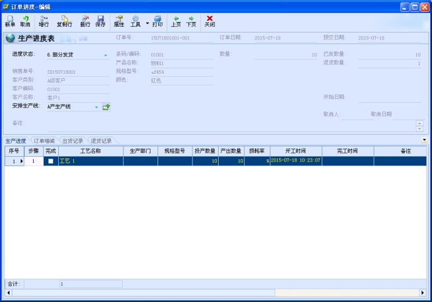Click the app icon in title bar
The image size is (432, 302).
pyautogui.click(x=6, y=6)
